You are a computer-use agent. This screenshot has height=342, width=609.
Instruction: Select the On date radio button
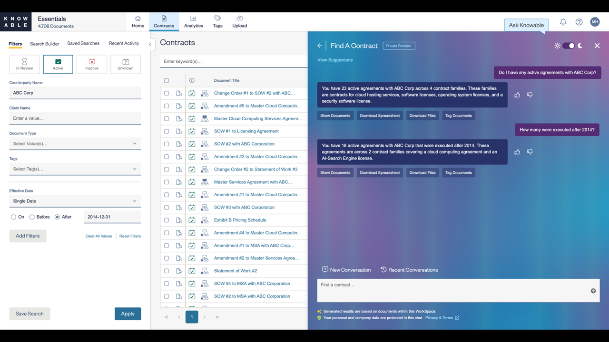point(13,217)
